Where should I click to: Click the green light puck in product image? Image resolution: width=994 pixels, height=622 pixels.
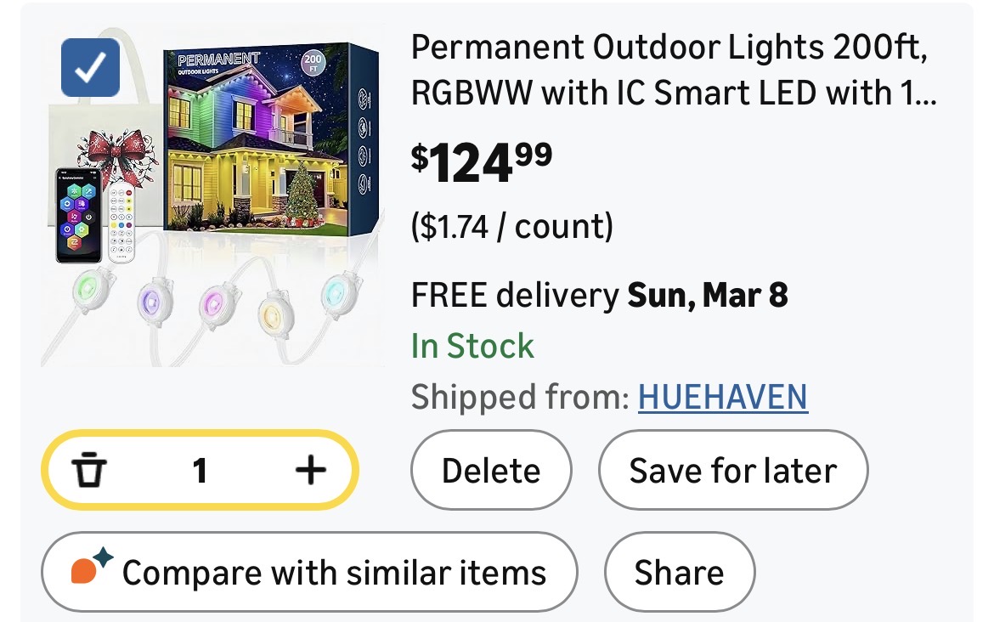click(86, 286)
